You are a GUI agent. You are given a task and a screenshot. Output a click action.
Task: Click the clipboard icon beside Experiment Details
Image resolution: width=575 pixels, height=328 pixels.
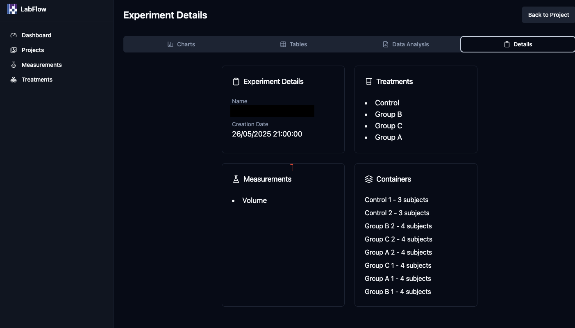(236, 81)
